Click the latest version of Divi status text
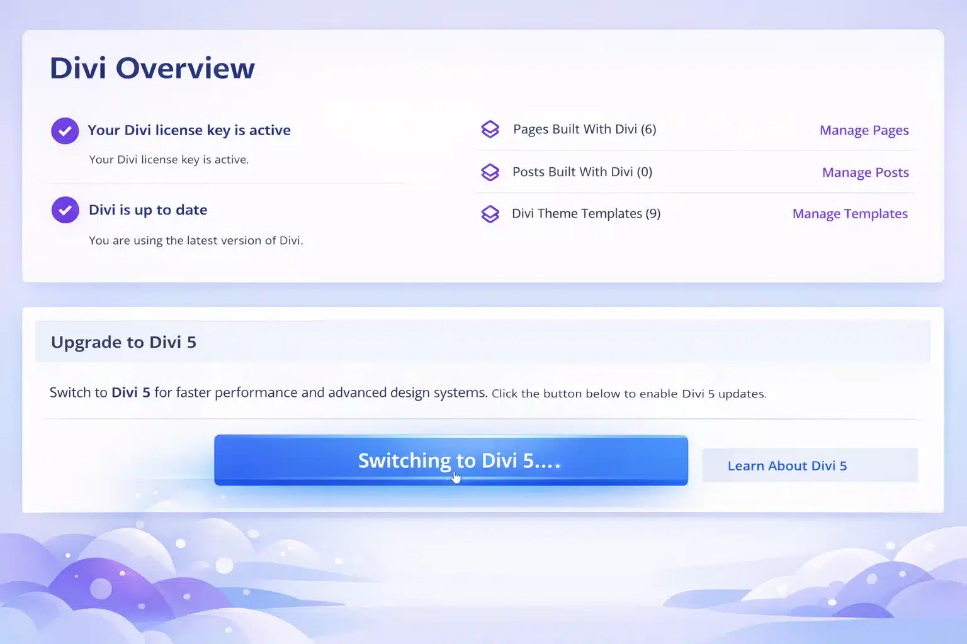Image resolution: width=967 pixels, height=644 pixels. [x=196, y=240]
